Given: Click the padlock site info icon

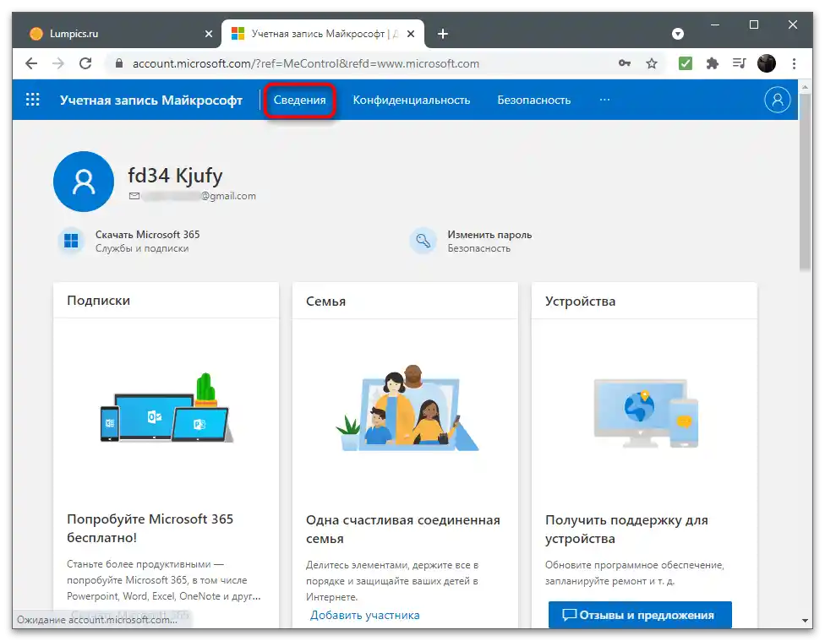Looking at the screenshot, I should (x=119, y=63).
